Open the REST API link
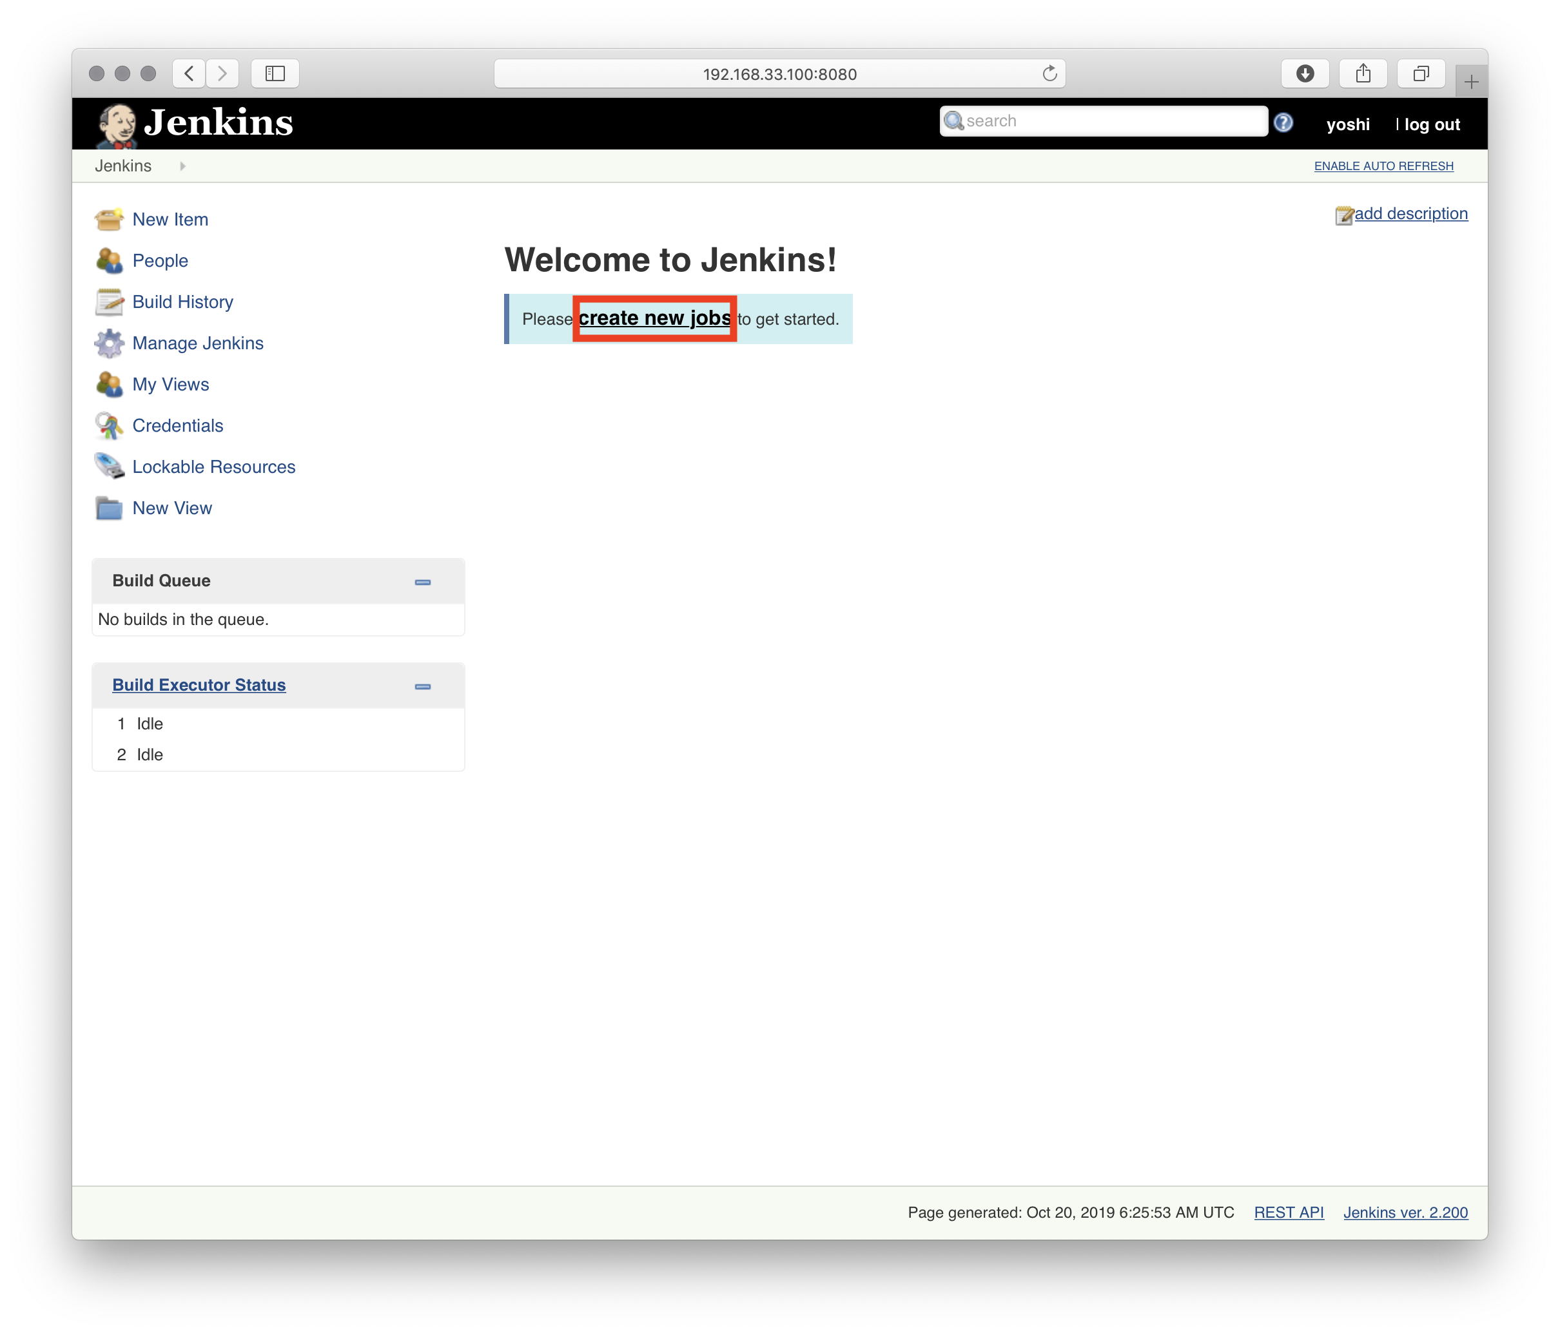Viewport: 1560px width, 1335px height. pyautogui.click(x=1288, y=1213)
